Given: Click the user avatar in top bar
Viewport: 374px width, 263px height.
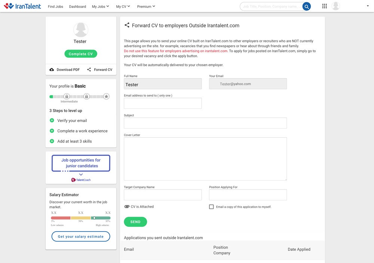Looking at the screenshot, I should click(335, 6).
